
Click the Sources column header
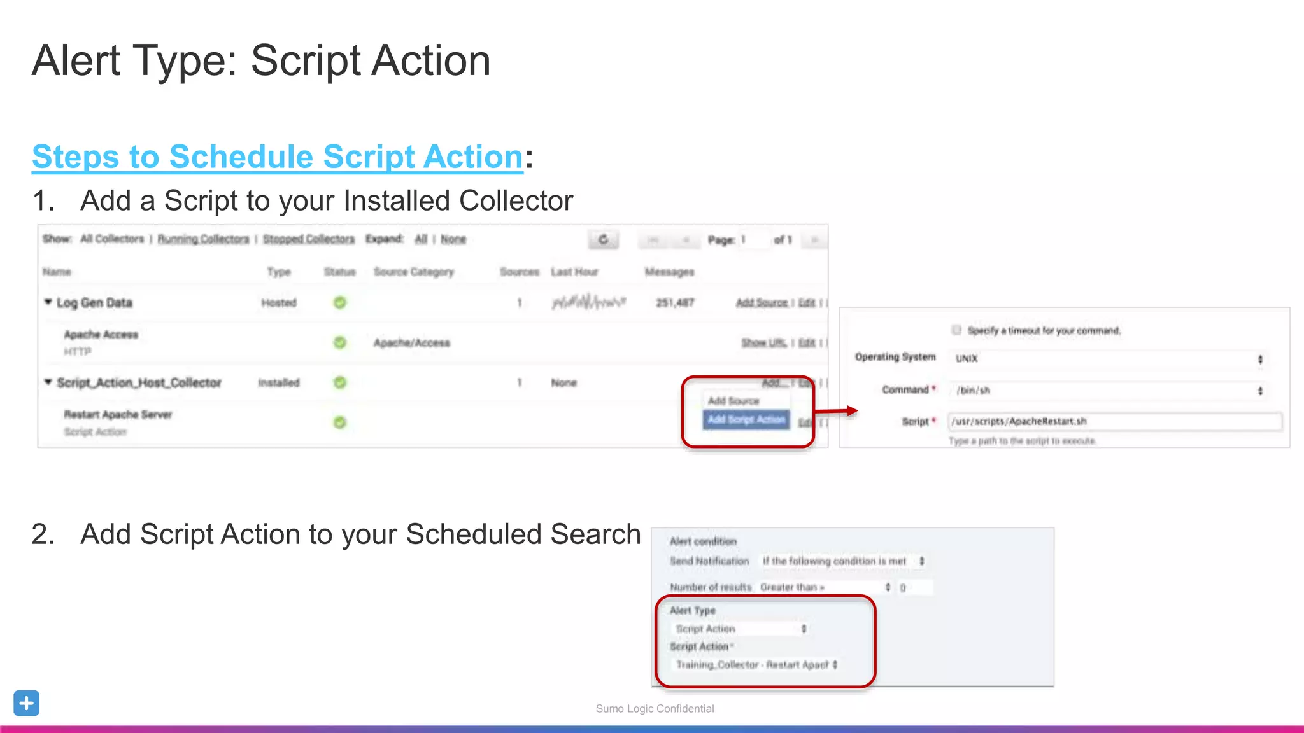[520, 272]
